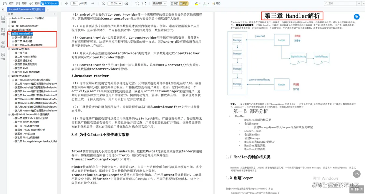This screenshot has height=194, width=365.
Task: Jump to 第五节 AMS in outline
Action: pos(21,68)
